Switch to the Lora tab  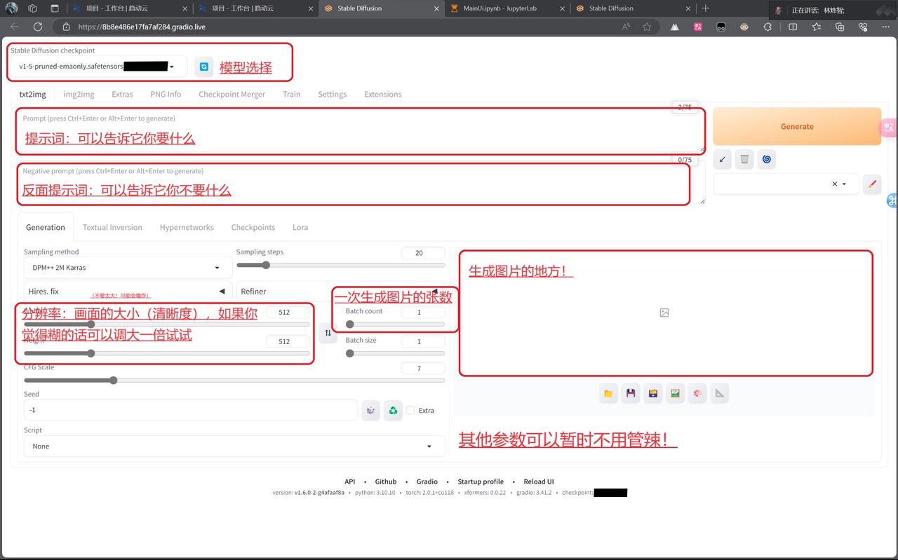tap(300, 227)
